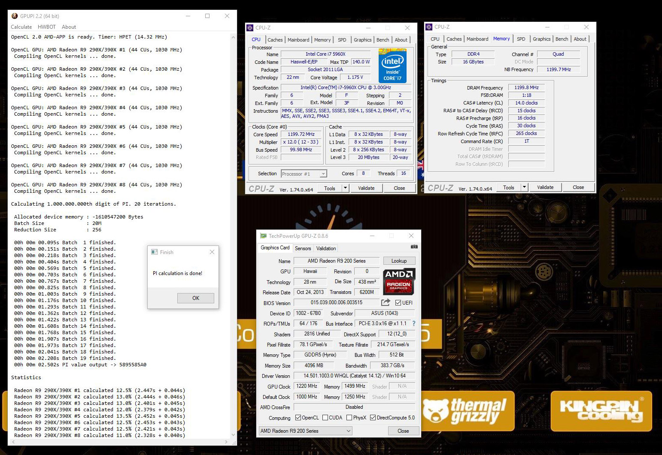Open Bench tab in CPU-Z CPU window
This screenshot has height=455, width=662.
[x=383, y=40]
